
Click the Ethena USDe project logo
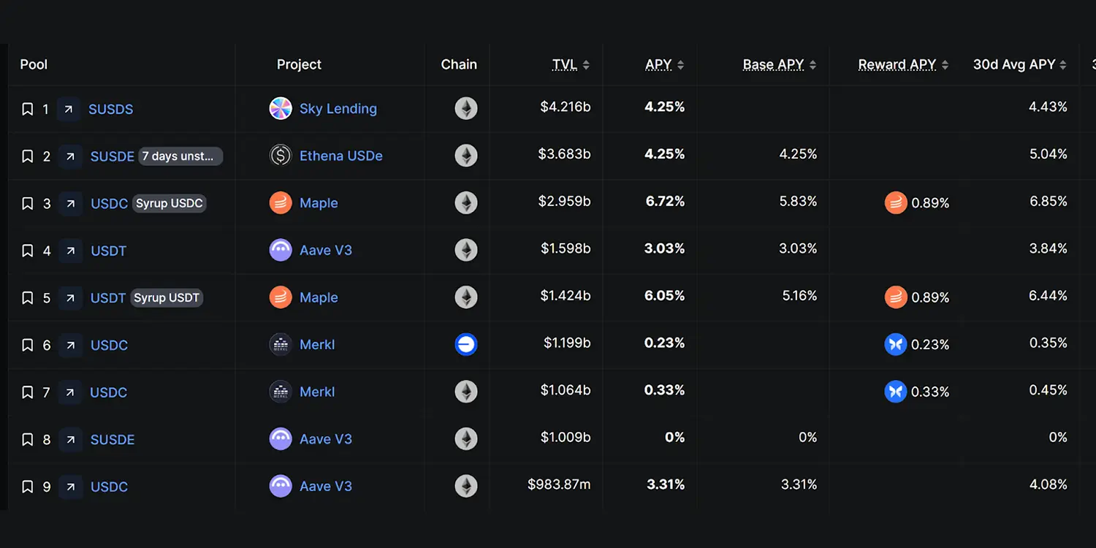coord(281,156)
